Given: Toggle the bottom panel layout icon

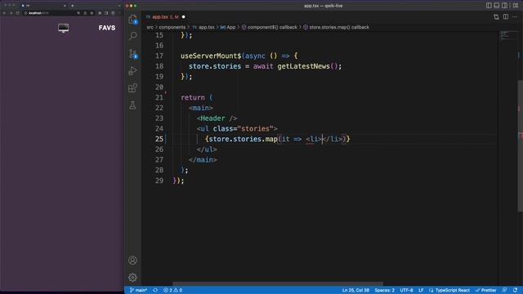Looking at the screenshot, I should [x=497, y=6].
